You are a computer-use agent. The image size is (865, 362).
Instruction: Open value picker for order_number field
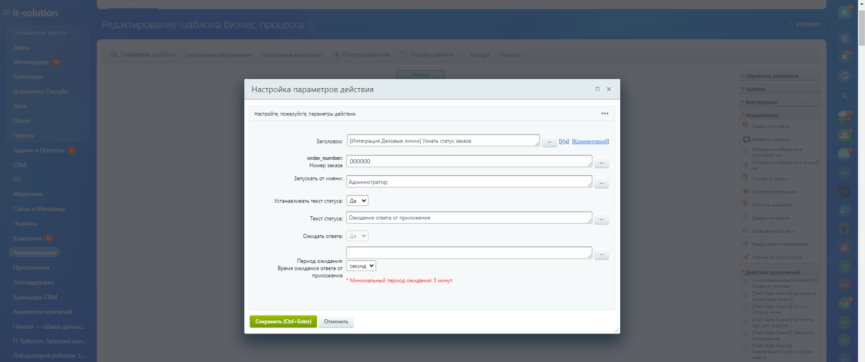[x=601, y=162]
